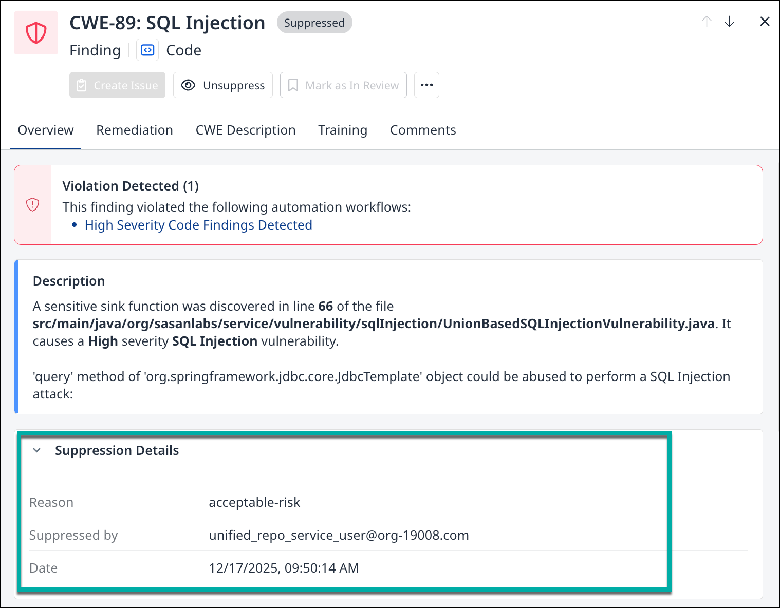Image resolution: width=780 pixels, height=608 pixels.
Task: Go to previous finding with up arrow
Action: [x=707, y=22]
